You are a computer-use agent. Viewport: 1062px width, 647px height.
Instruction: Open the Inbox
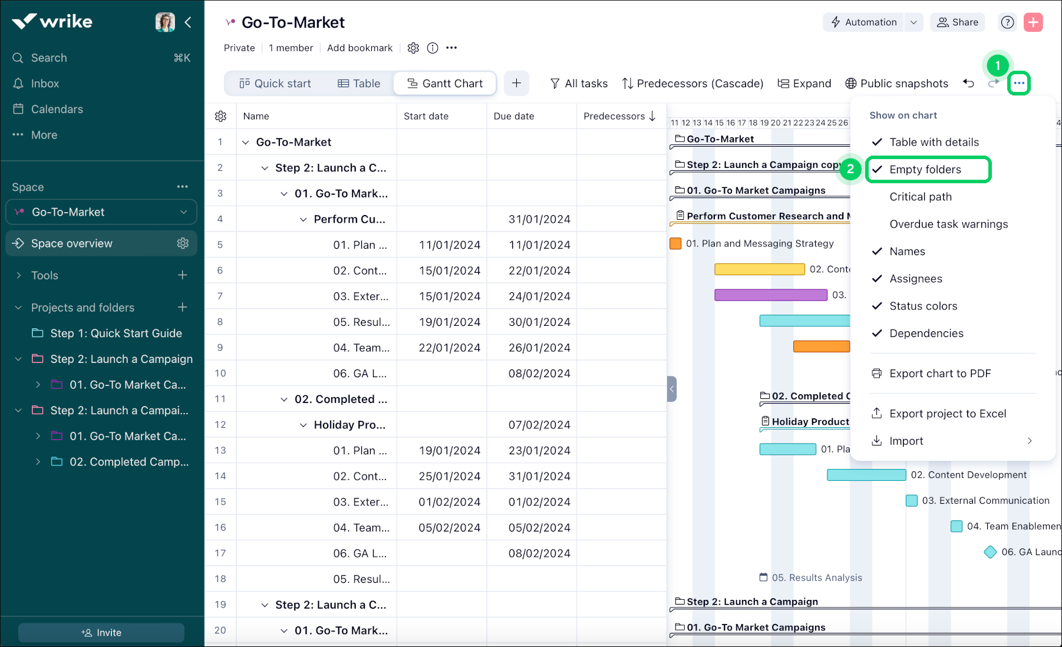[x=45, y=83]
